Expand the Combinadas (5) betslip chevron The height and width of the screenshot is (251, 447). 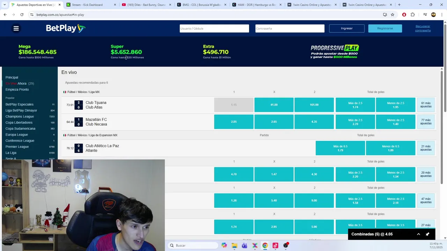click(x=418, y=234)
